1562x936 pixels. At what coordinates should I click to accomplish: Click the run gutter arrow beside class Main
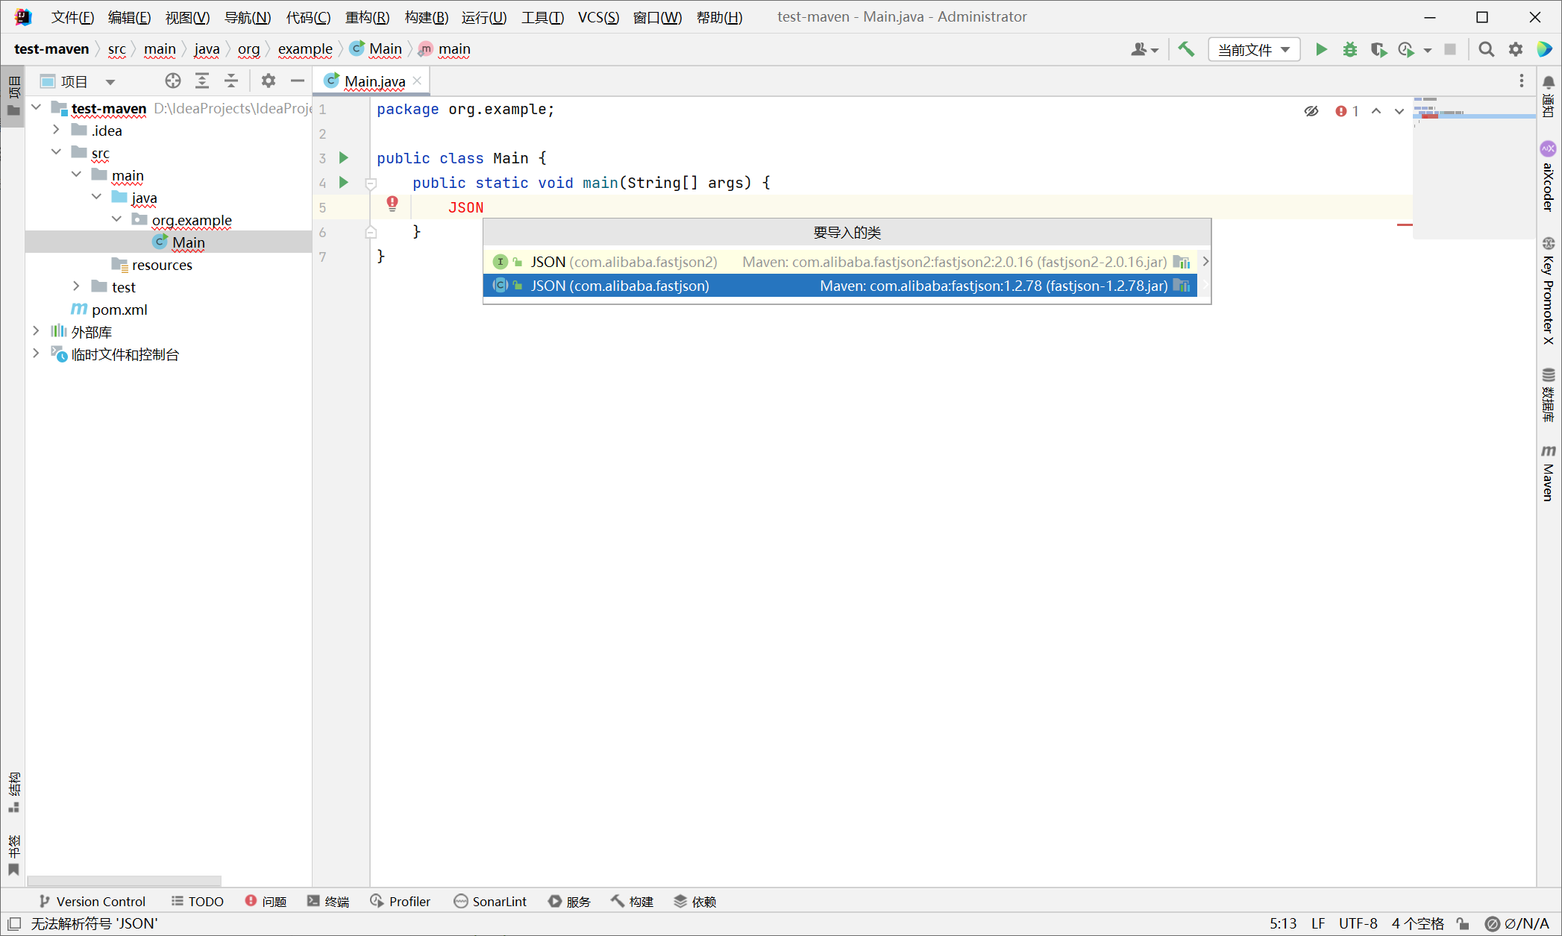pyautogui.click(x=344, y=157)
